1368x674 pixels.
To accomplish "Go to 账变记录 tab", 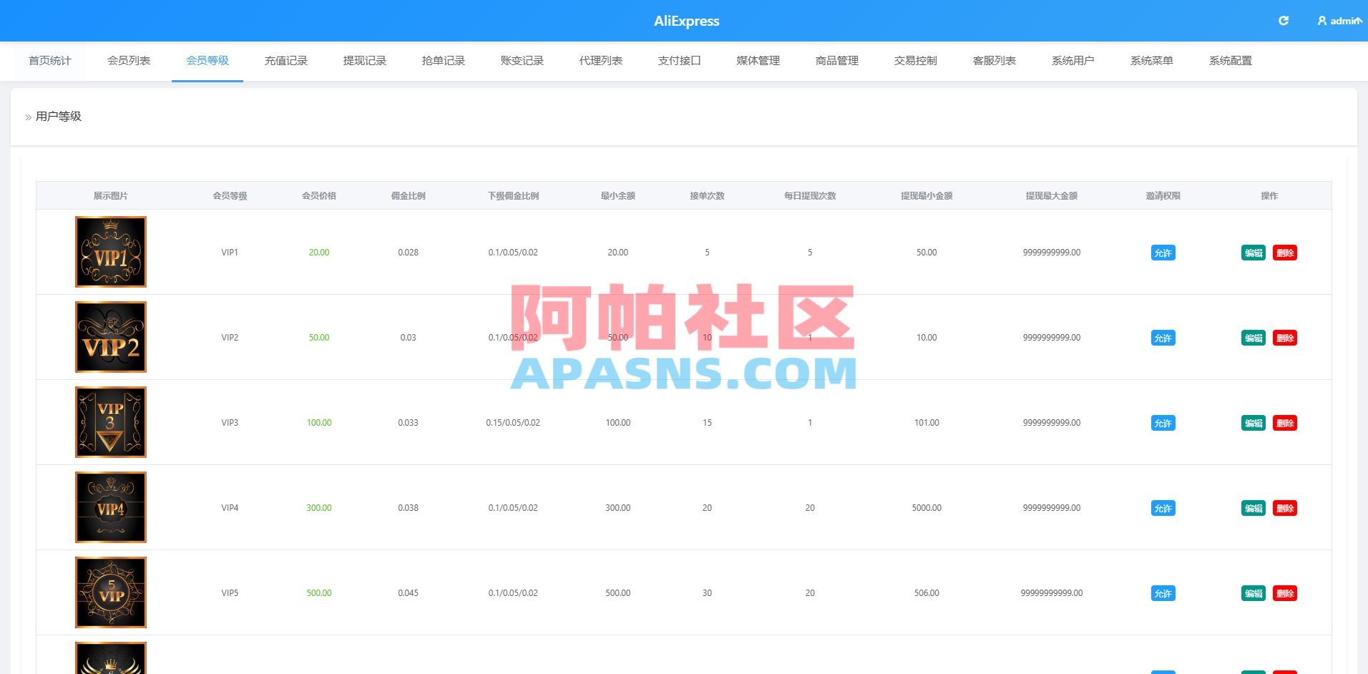I will (522, 61).
